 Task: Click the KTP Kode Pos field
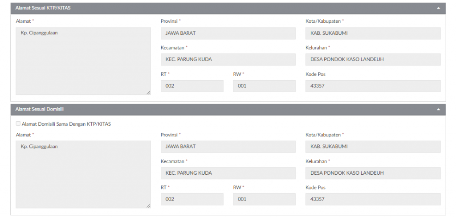[373, 86]
